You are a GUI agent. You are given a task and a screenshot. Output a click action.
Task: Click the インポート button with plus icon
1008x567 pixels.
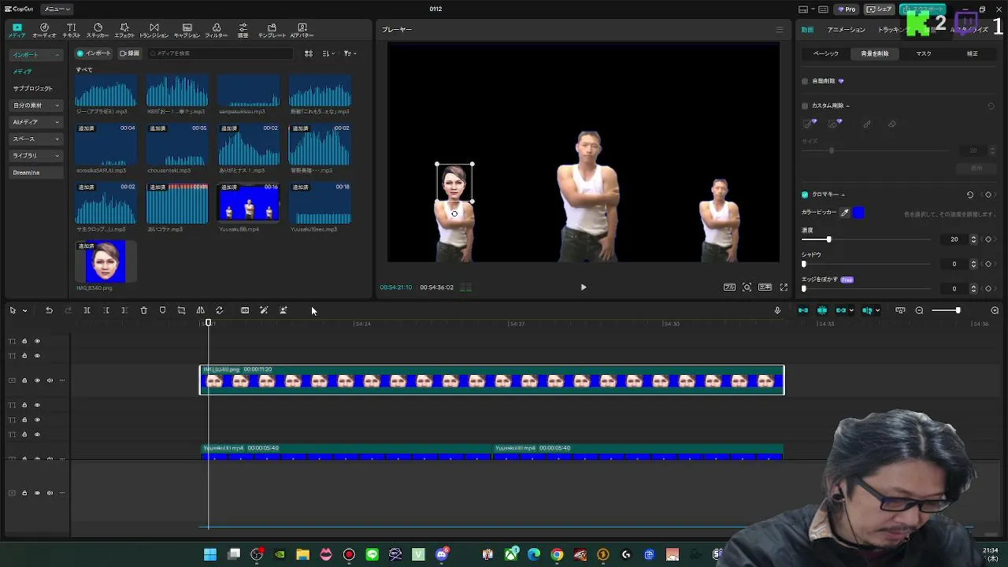click(x=94, y=54)
